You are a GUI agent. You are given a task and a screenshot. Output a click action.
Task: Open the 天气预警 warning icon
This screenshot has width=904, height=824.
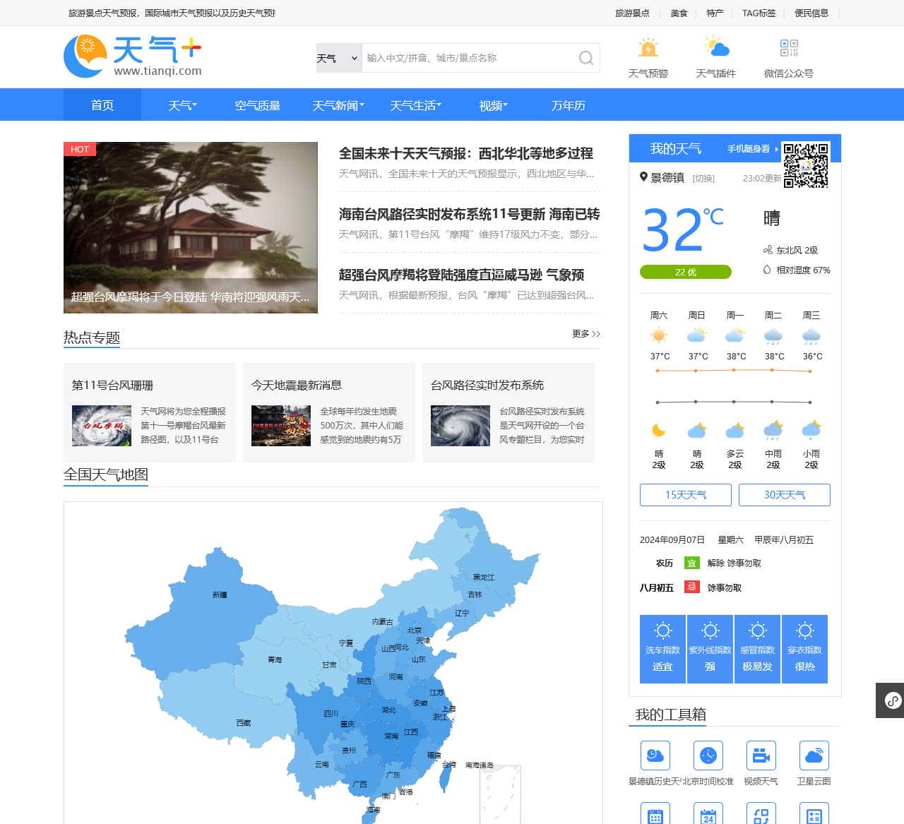click(x=648, y=48)
